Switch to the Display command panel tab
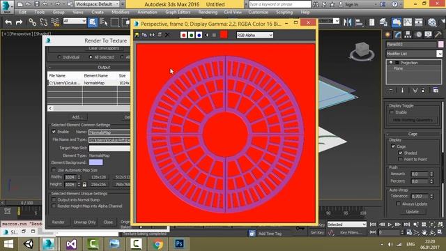This screenshot has width=446, height=251. tap(429, 35)
